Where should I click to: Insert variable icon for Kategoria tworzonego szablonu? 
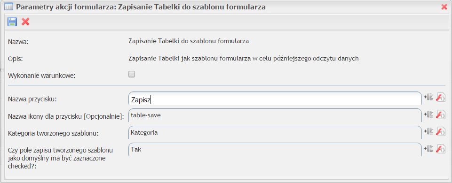(x=428, y=131)
